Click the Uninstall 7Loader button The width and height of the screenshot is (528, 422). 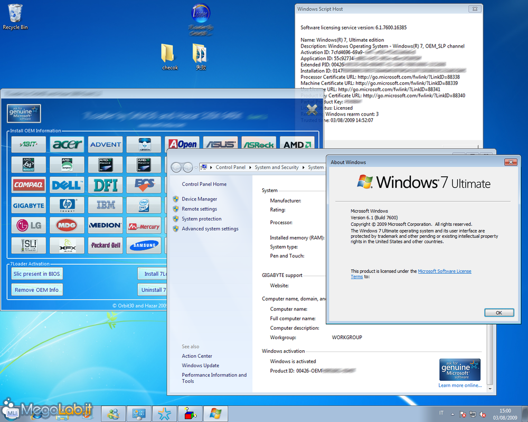152,290
